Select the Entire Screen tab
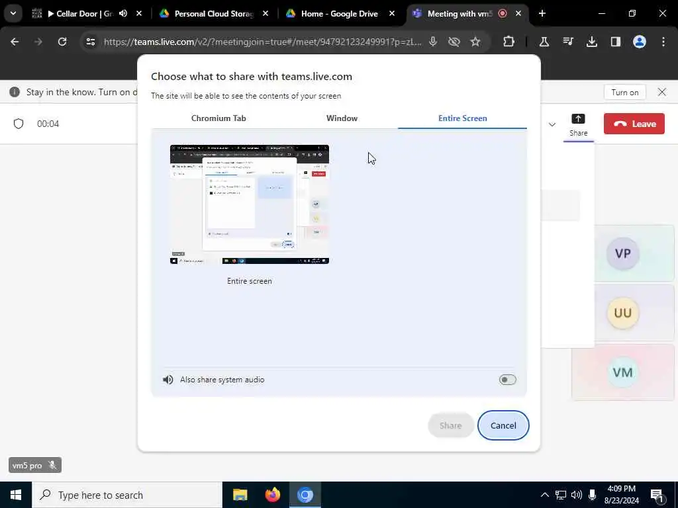The height and width of the screenshot is (508, 678). [x=462, y=118]
